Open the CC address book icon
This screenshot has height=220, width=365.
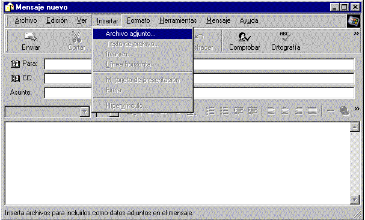(16, 78)
